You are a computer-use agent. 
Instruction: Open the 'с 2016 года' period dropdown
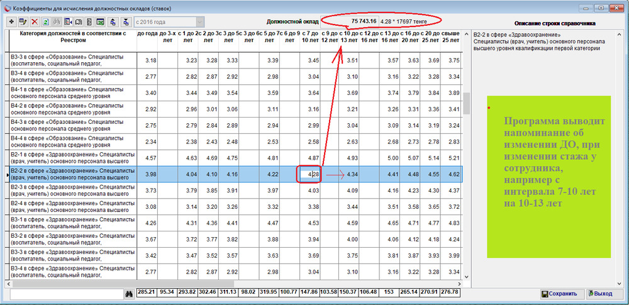[169, 21]
